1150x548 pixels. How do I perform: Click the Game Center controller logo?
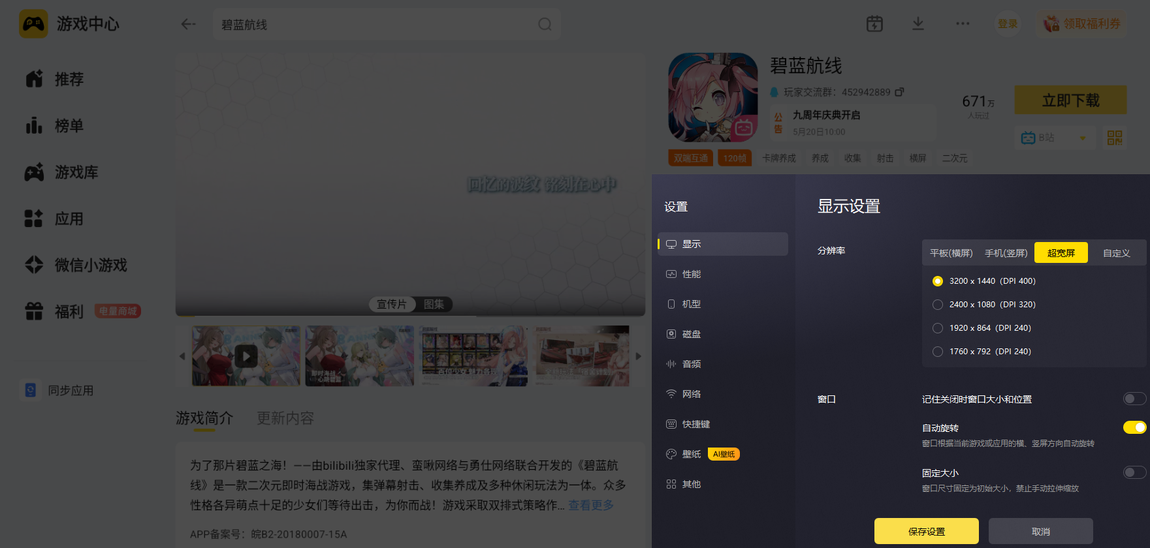coord(33,24)
